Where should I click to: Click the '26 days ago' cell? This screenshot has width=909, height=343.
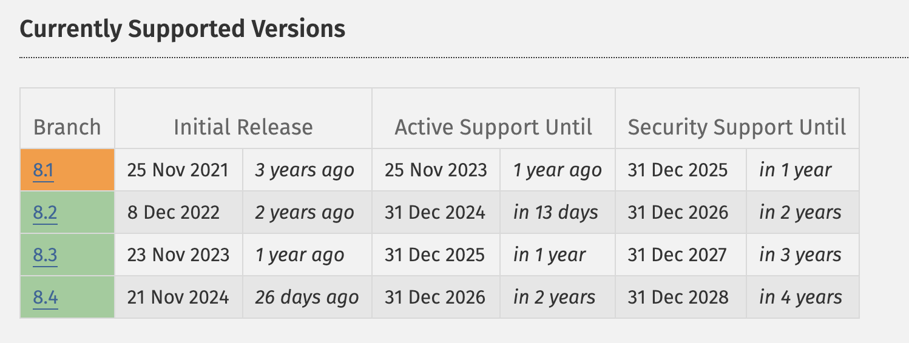[307, 297]
